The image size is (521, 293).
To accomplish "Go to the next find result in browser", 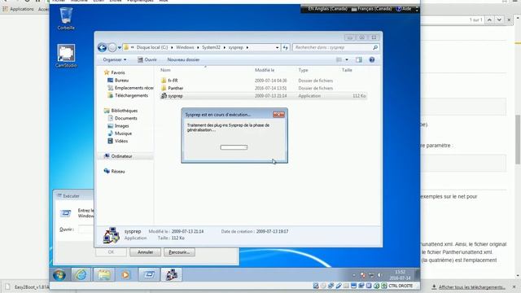I will pyautogui.click(x=499, y=20).
